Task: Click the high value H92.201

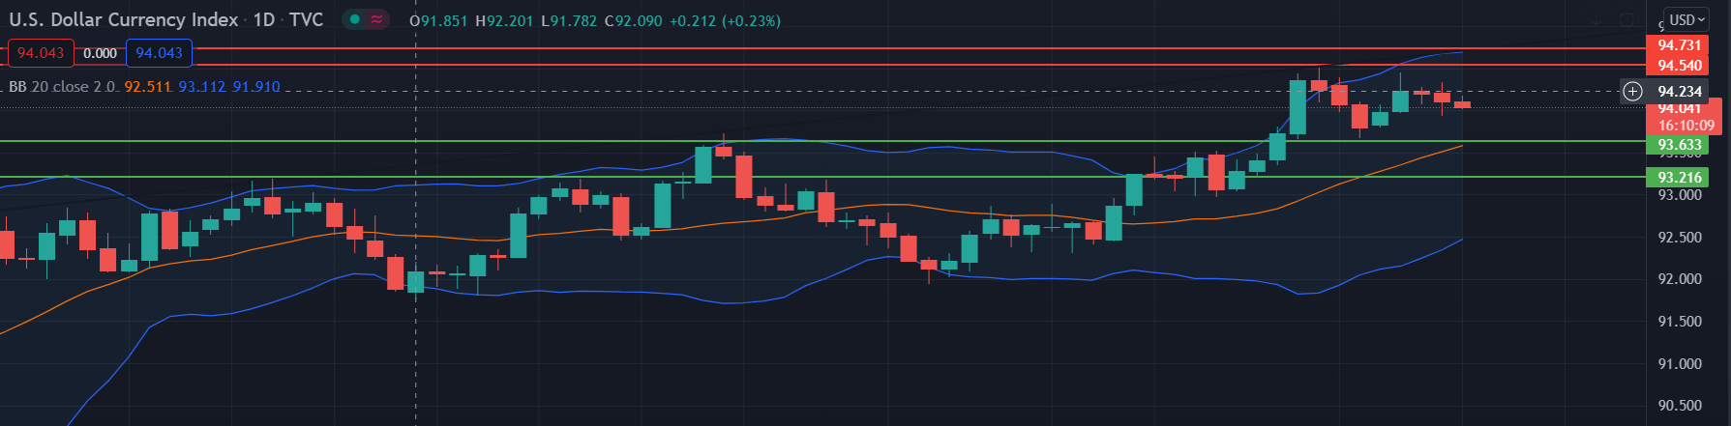Action: (504, 20)
